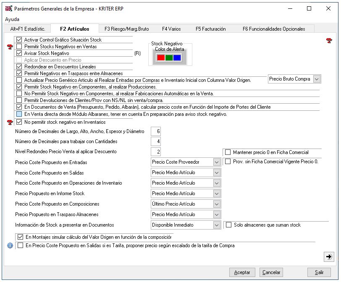341x282 pixels.
Task: Check Actualizar Precio Genérico Artículo option
Action: (19, 80)
